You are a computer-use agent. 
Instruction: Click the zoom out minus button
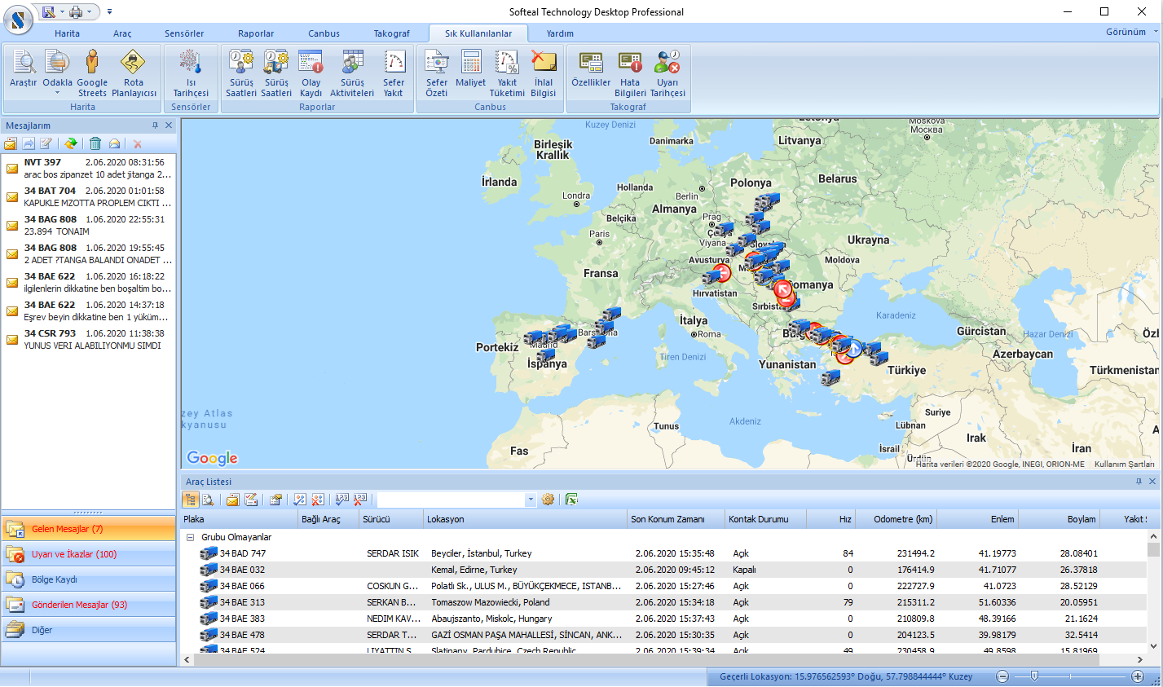tap(1003, 676)
